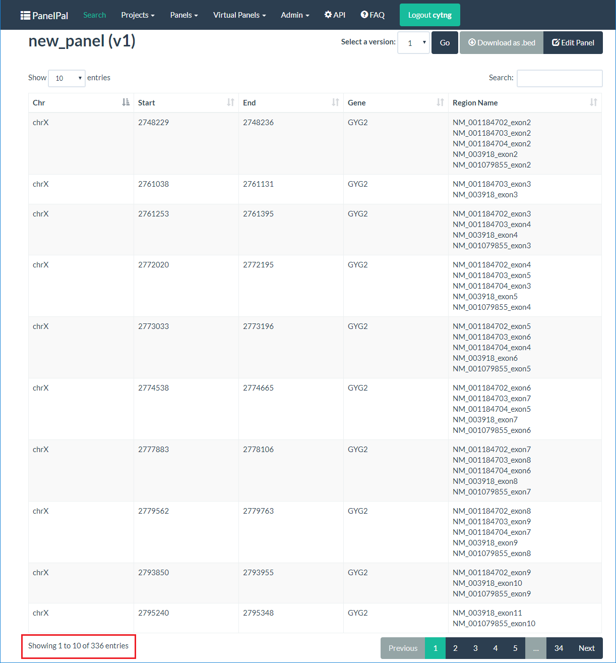Click the PanelPal brand link

click(x=44, y=16)
